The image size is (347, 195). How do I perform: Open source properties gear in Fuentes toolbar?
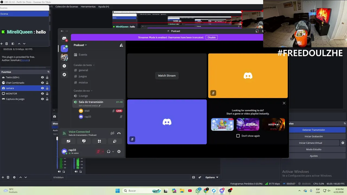click(x=14, y=177)
